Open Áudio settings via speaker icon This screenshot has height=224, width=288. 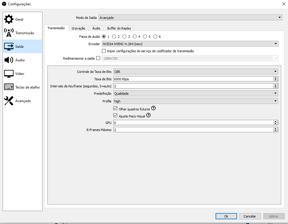(9, 60)
